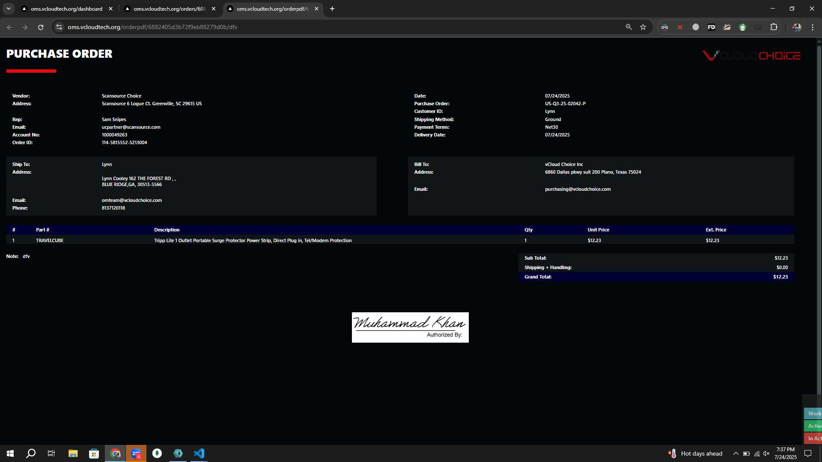Open the Wi-Fi network icon in tray
This screenshot has width=822, height=462.
756,453
